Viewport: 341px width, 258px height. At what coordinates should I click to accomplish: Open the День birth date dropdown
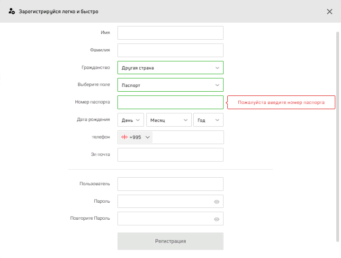[x=131, y=120]
